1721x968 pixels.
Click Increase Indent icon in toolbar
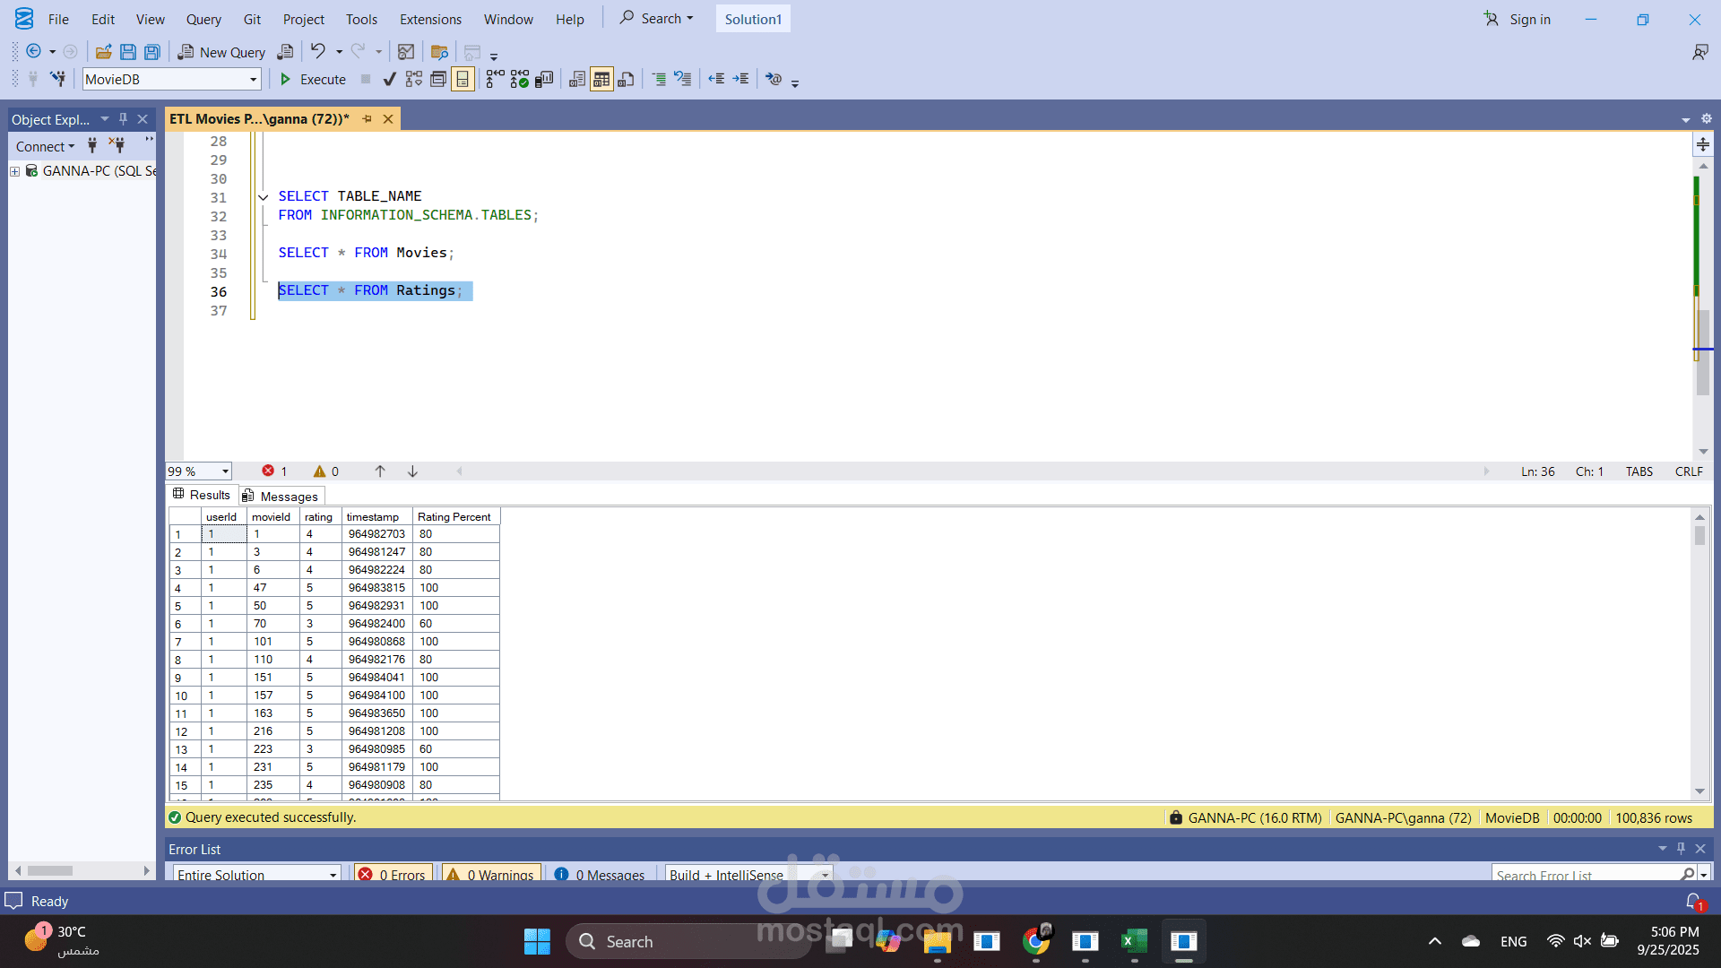point(740,80)
